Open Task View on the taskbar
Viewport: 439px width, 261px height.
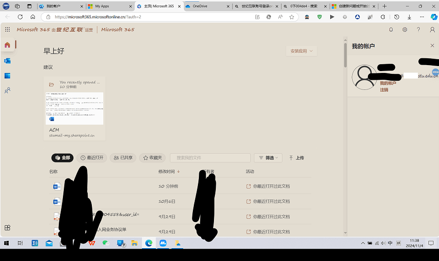(x=20, y=243)
